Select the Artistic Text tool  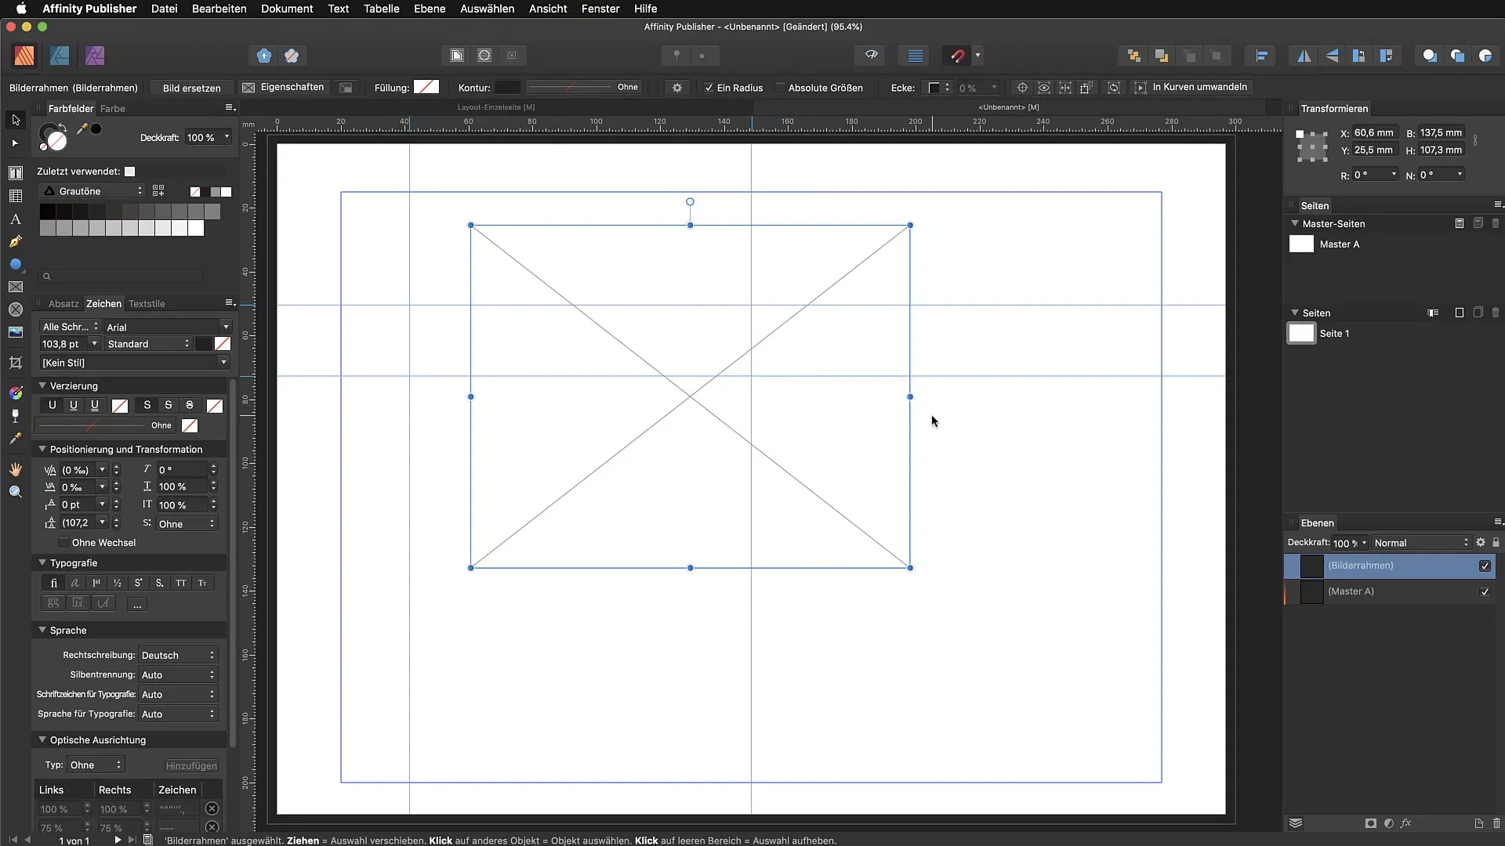pyautogui.click(x=16, y=219)
